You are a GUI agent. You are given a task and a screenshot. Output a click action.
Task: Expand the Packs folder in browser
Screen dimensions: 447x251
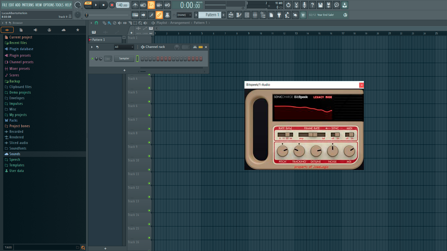coord(13,120)
